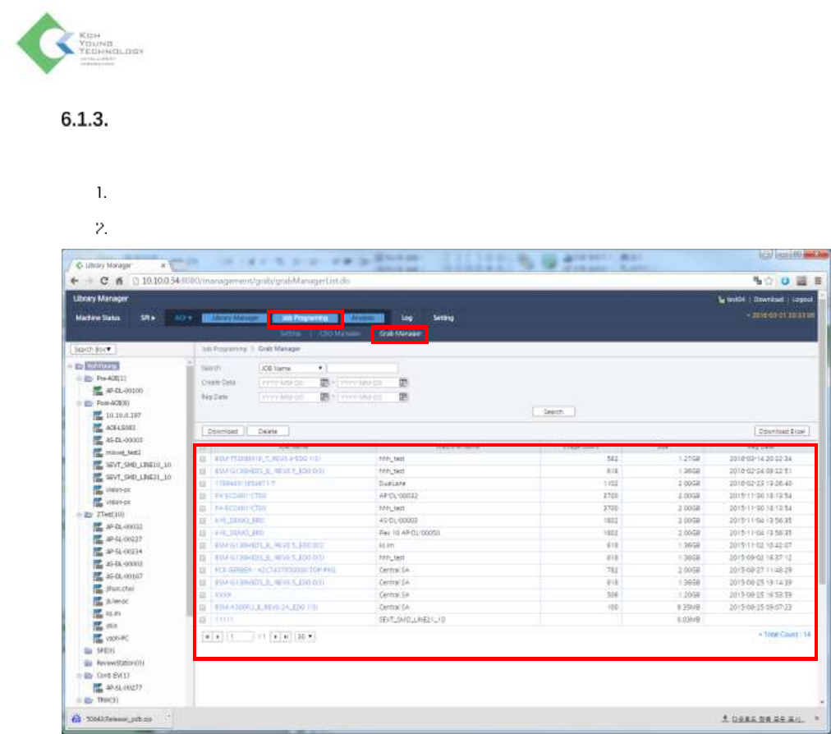Go to last page of results
This screenshot has height=734, width=831.
(x=286, y=636)
